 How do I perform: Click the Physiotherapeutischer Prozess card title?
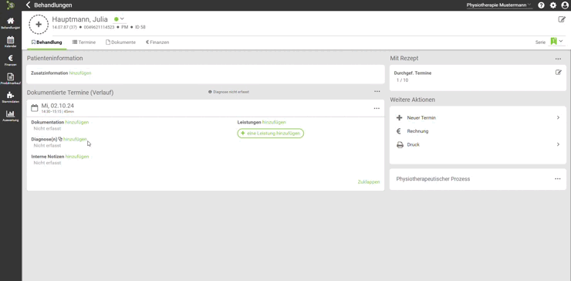433,179
